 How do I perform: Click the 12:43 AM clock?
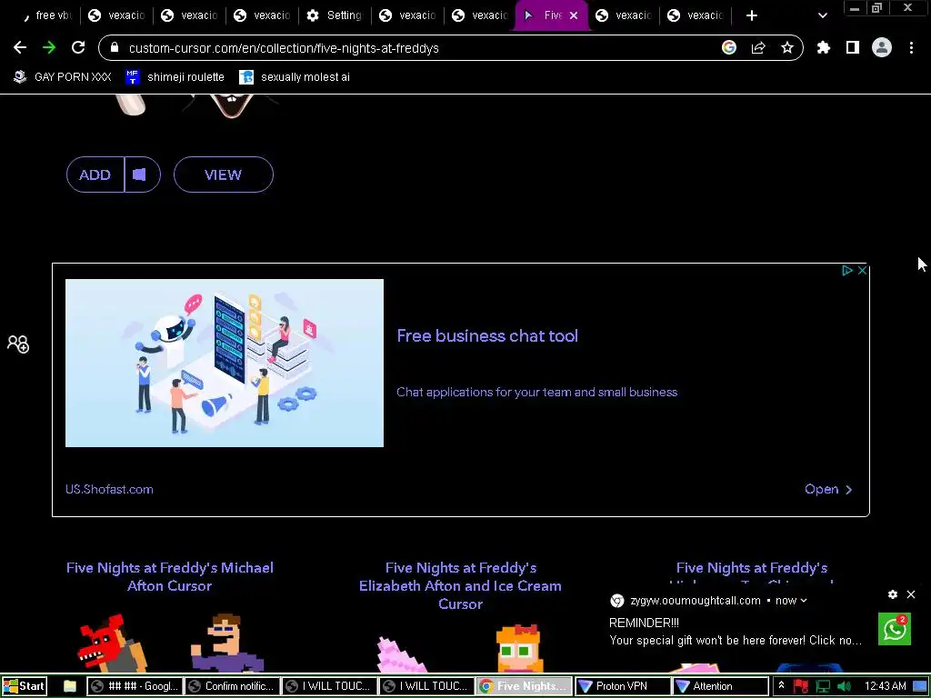(885, 686)
